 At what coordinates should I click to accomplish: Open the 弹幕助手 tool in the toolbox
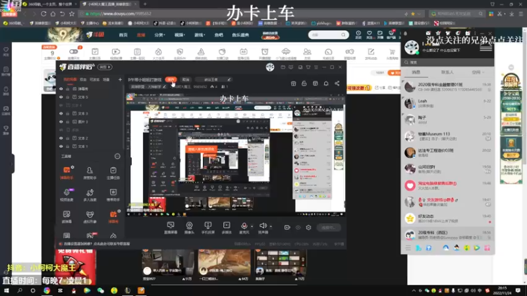[x=67, y=172]
